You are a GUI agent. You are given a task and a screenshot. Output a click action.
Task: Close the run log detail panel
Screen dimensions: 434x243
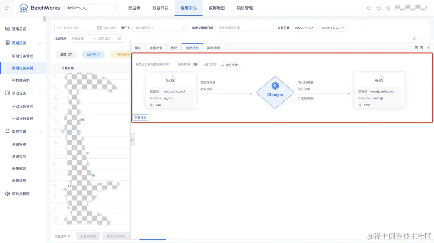tap(428, 48)
